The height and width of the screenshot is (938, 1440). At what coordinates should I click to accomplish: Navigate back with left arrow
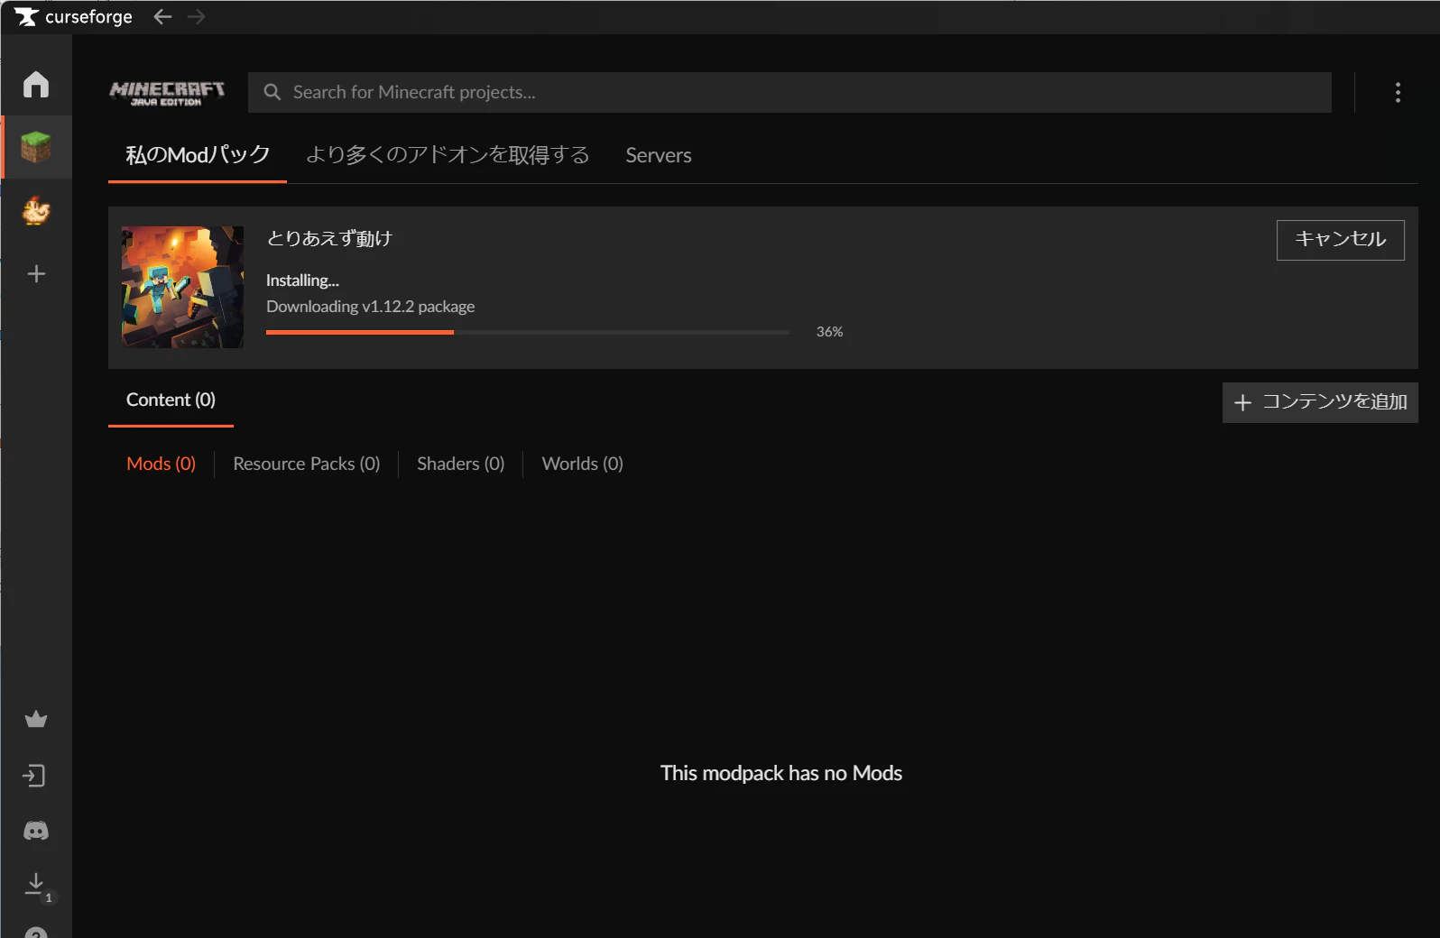162,16
